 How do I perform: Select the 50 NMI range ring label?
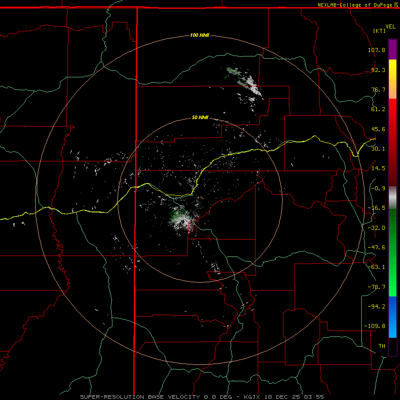[x=200, y=117]
